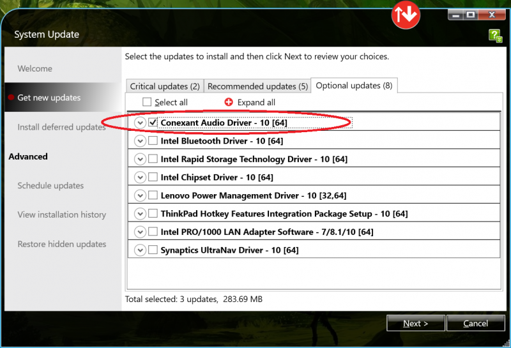511x348 pixels.
Task: Tick the Intel Bluetooth Driver checkbox
Action: pyautogui.click(x=153, y=140)
